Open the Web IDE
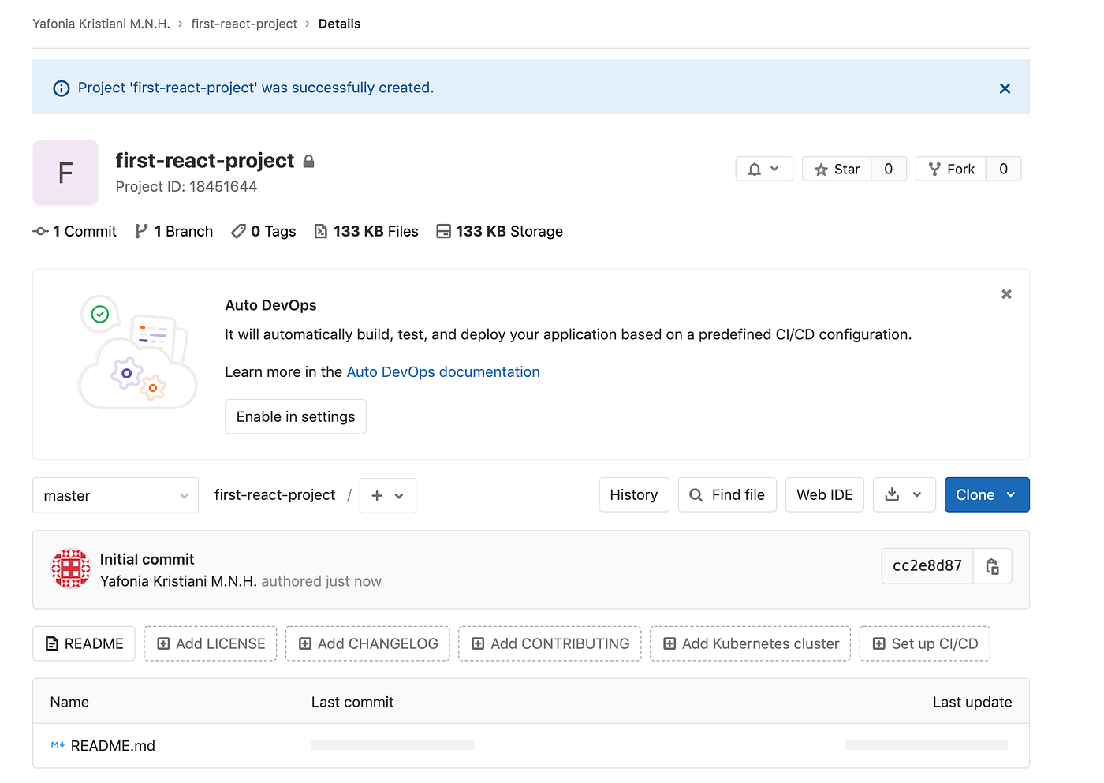The height and width of the screenshot is (783, 1104). point(825,494)
